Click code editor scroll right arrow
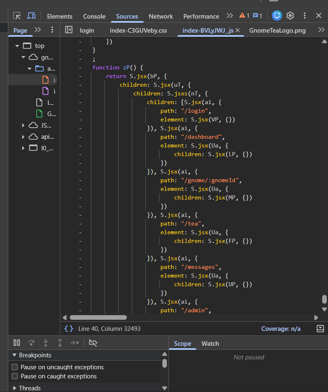This screenshot has height=392, width=328. [x=316, y=318]
